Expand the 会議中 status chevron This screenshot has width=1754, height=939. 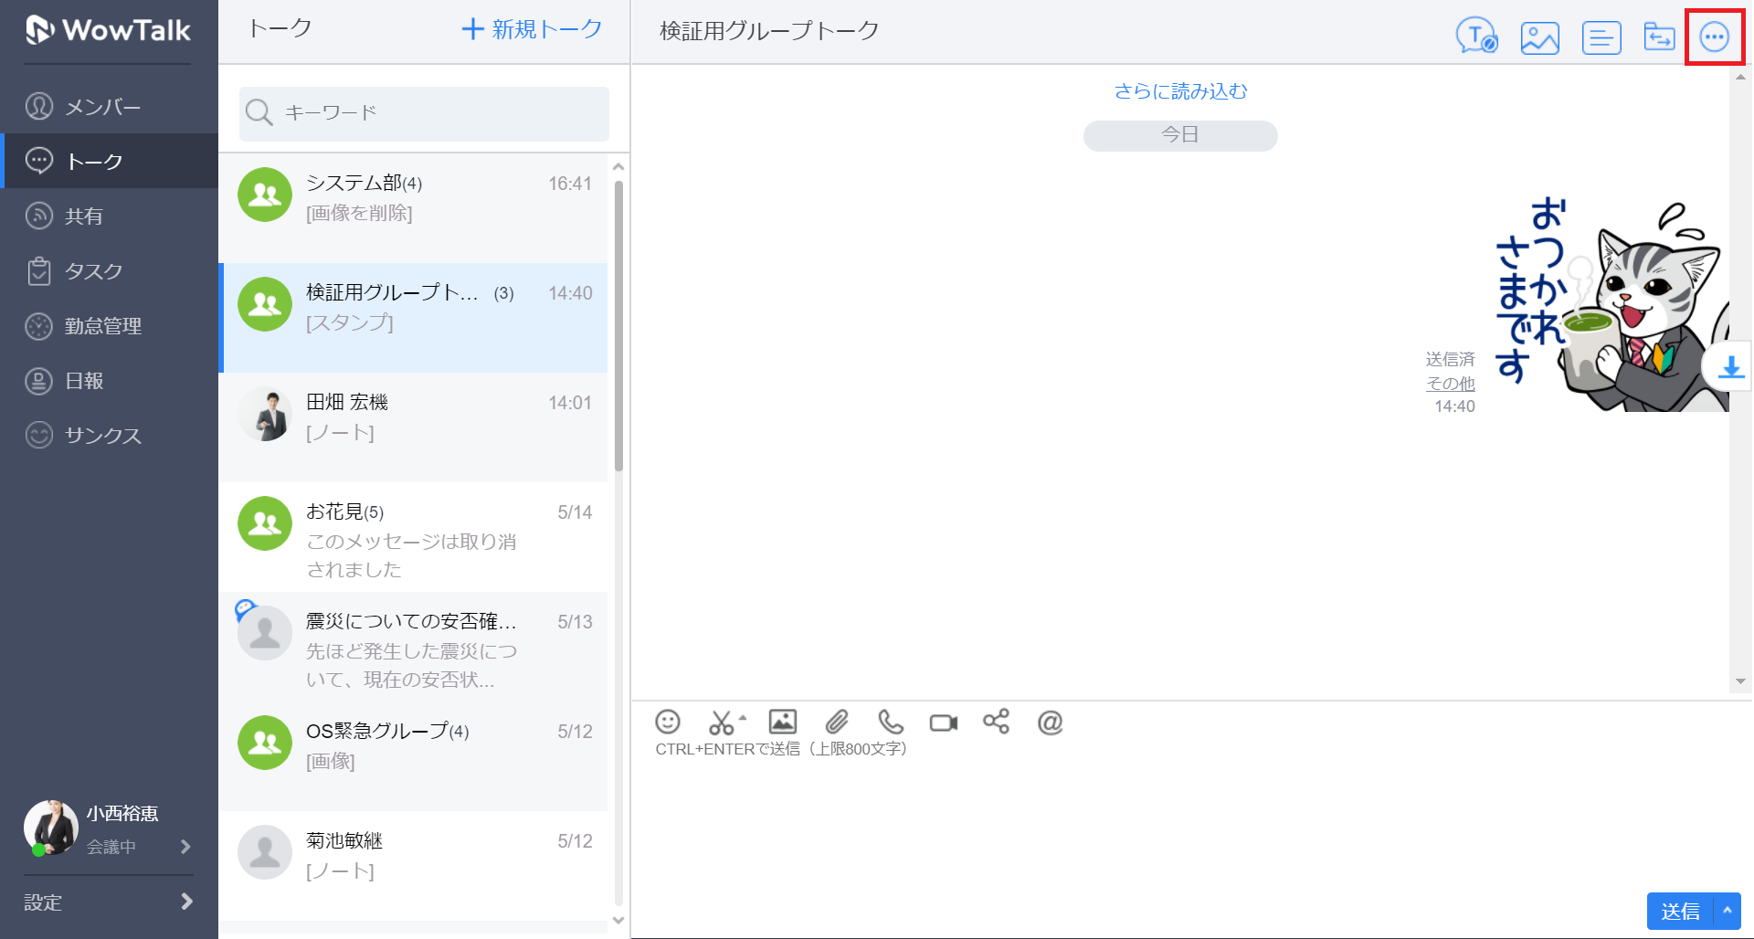click(185, 847)
